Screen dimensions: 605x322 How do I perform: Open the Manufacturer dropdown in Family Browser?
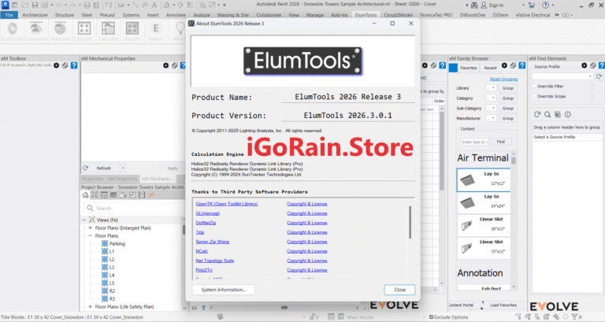pos(492,118)
